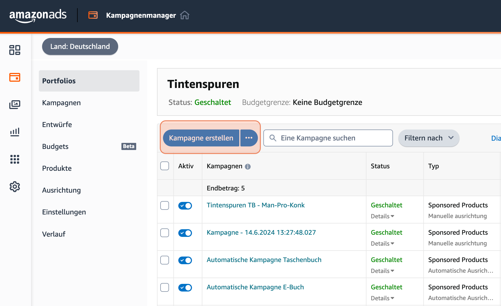Open the dashboard grid icon in sidebar
The width and height of the screenshot is (501, 306).
15,50
